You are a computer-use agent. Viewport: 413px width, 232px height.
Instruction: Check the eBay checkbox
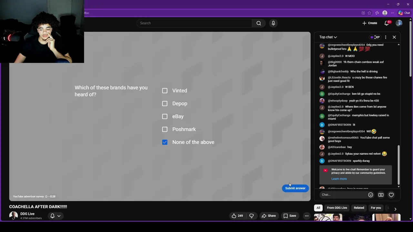(x=165, y=116)
